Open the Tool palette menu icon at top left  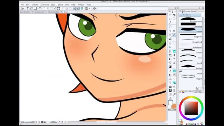coord(169,11)
